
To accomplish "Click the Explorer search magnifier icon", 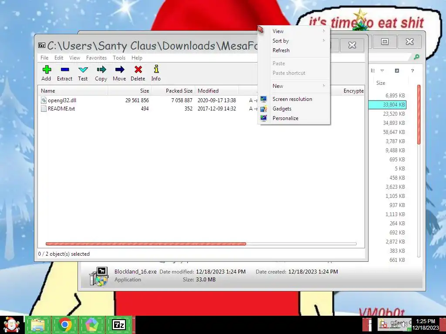I will point(416,57).
